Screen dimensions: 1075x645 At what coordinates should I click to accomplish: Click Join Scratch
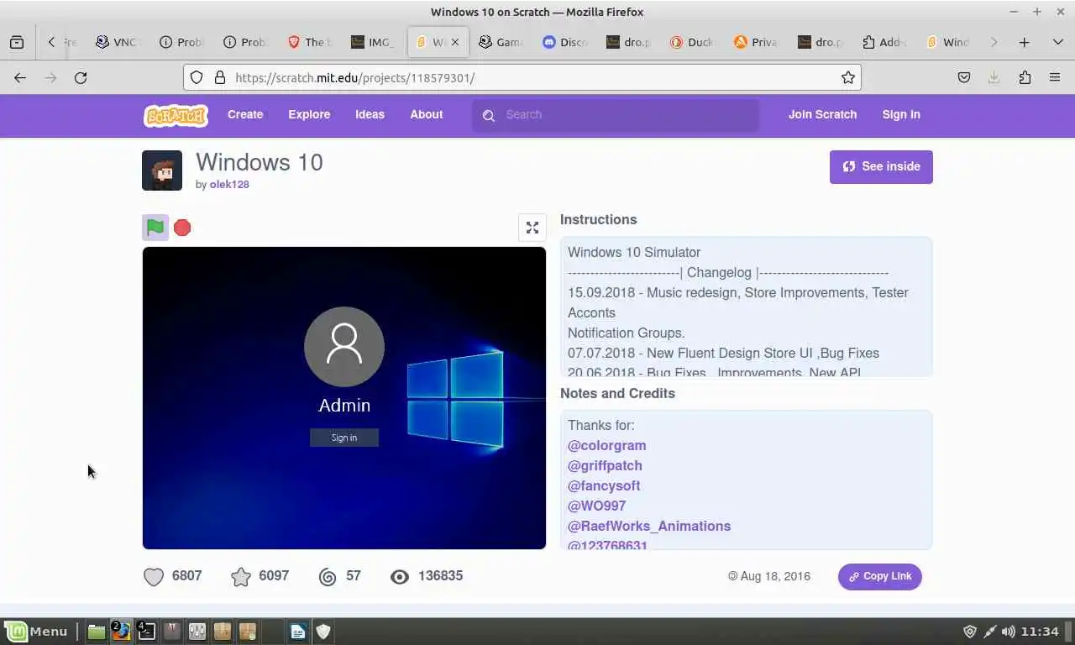point(822,115)
